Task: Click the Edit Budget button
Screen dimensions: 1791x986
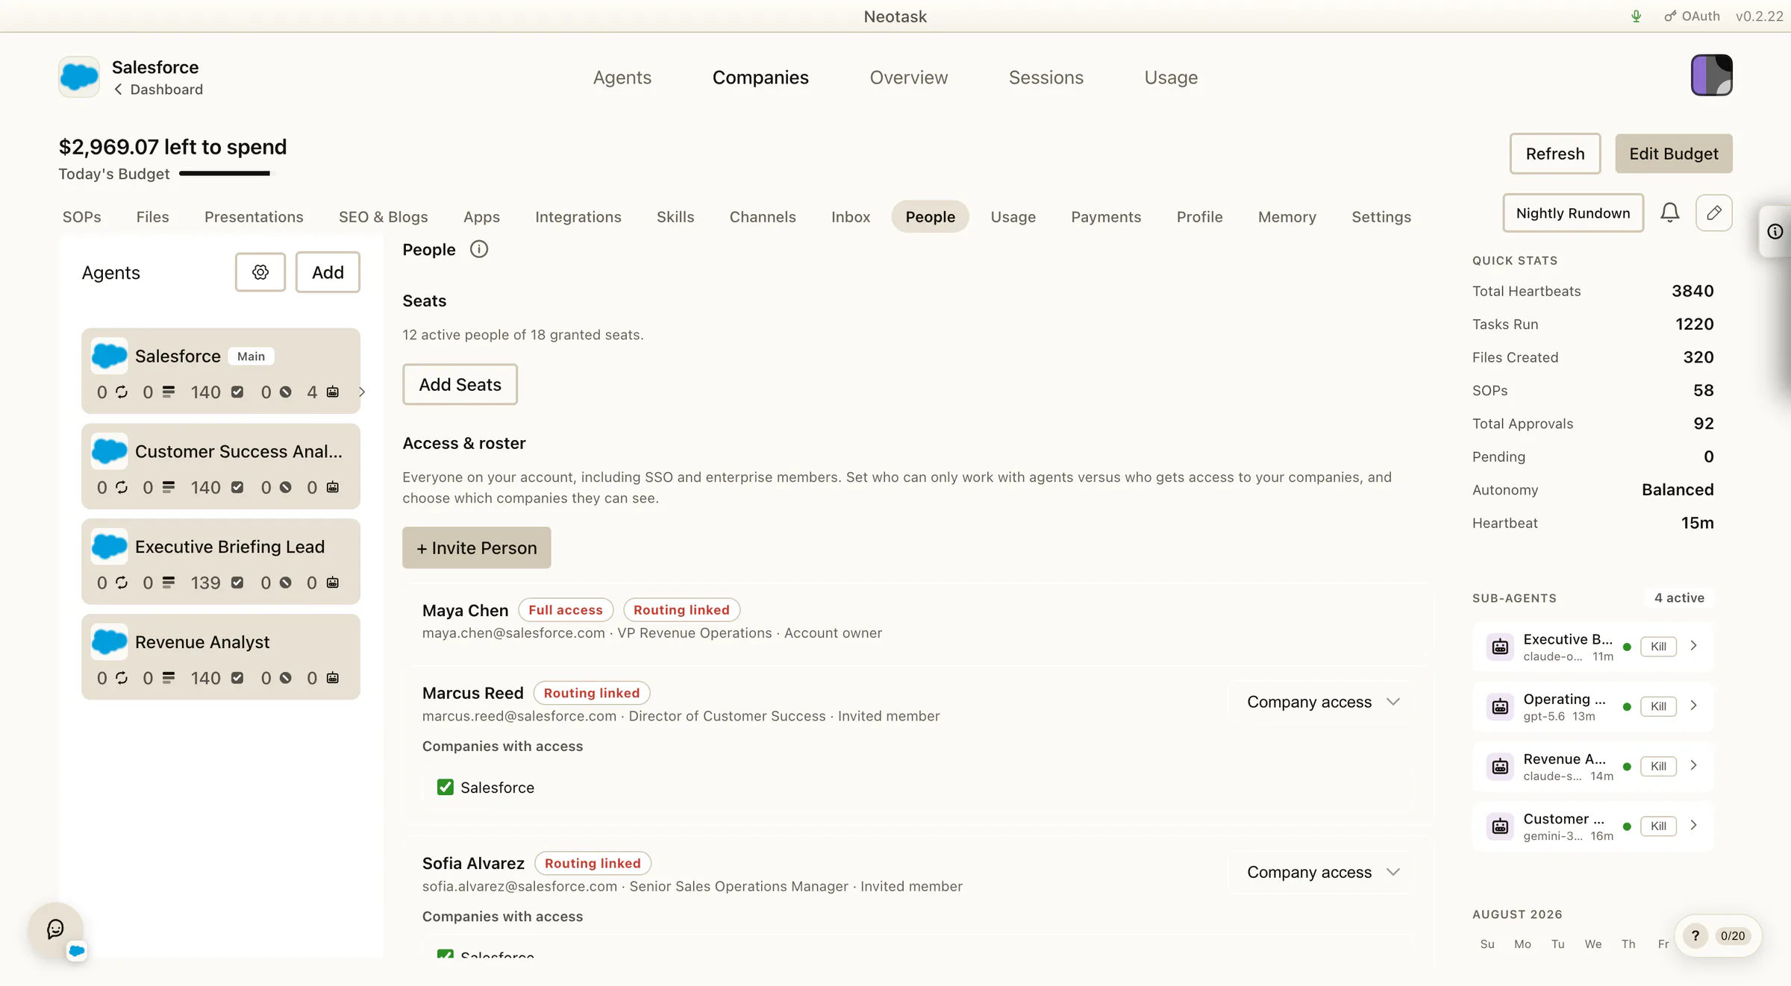Action: point(1674,154)
